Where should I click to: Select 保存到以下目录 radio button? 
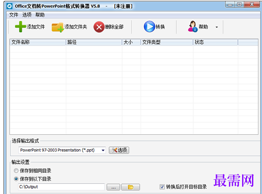point(16,179)
